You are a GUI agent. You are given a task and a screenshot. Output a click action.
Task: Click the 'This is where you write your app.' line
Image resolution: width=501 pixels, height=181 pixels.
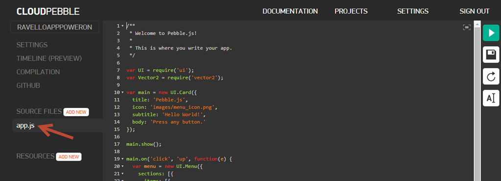click(x=181, y=48)
